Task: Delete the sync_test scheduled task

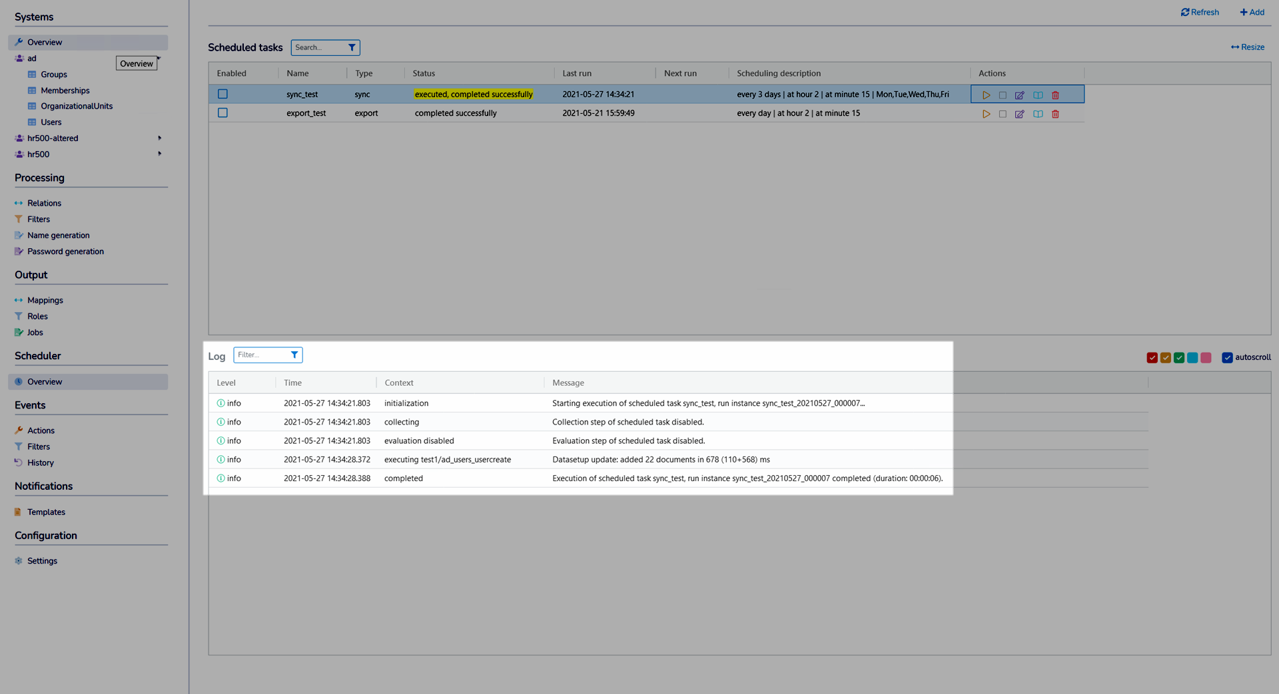Action: pos(1055,95)
